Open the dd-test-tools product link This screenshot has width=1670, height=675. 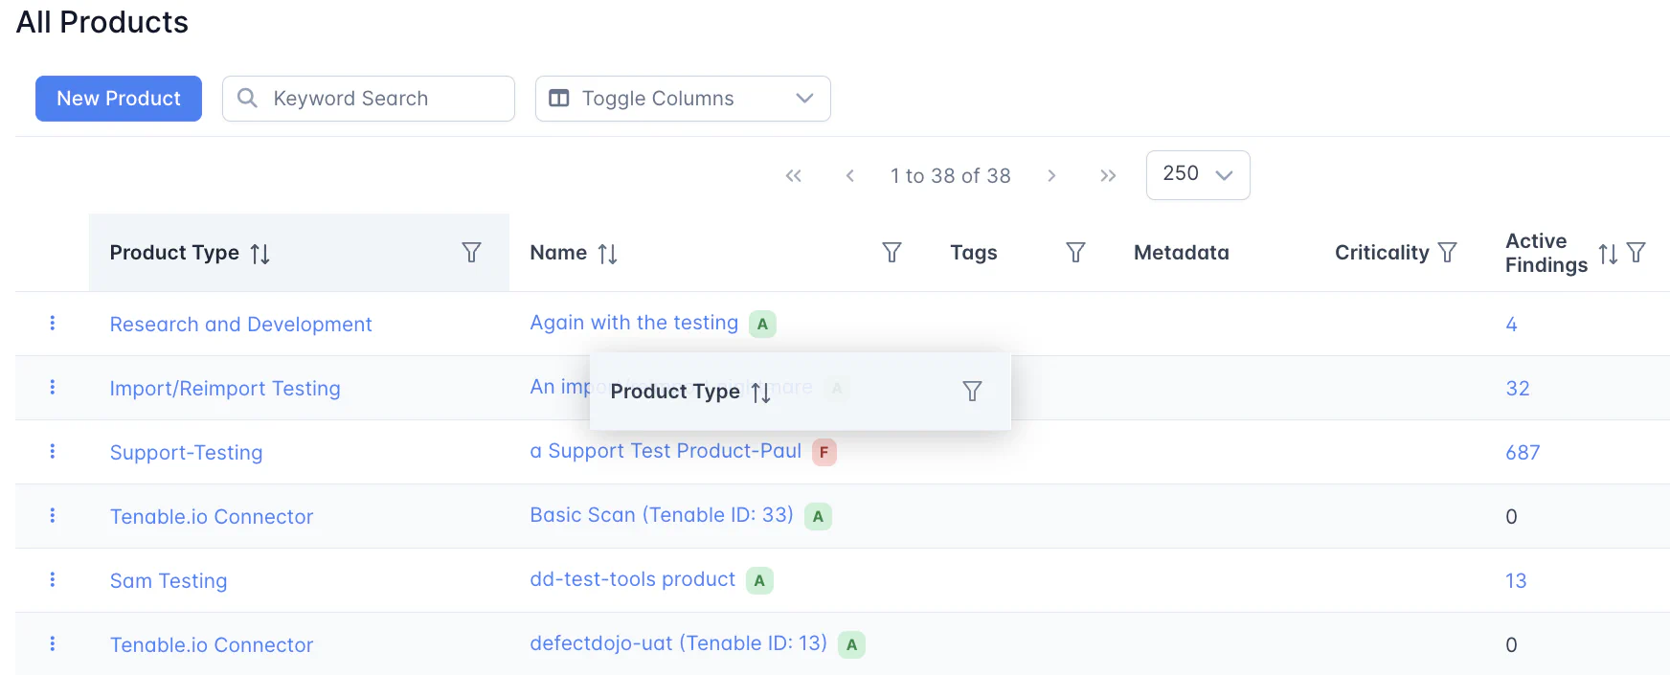(632, 579)
